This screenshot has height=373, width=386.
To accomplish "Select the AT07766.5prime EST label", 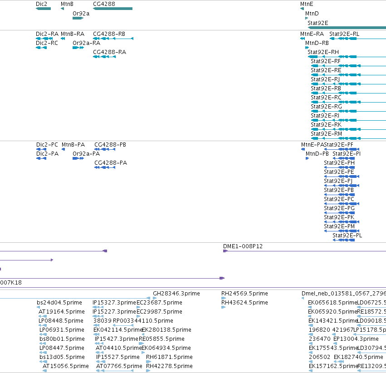I will pos(119,367).
